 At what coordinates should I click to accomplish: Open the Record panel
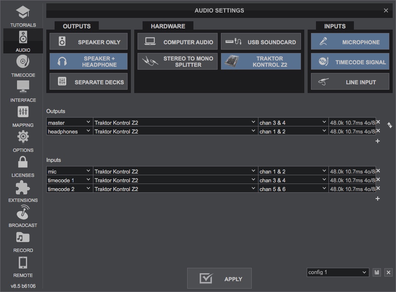[x=23, y=241]
